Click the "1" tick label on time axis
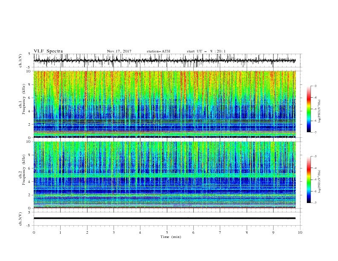This screenshot has width=338, height=261. [x=60, y=232]
